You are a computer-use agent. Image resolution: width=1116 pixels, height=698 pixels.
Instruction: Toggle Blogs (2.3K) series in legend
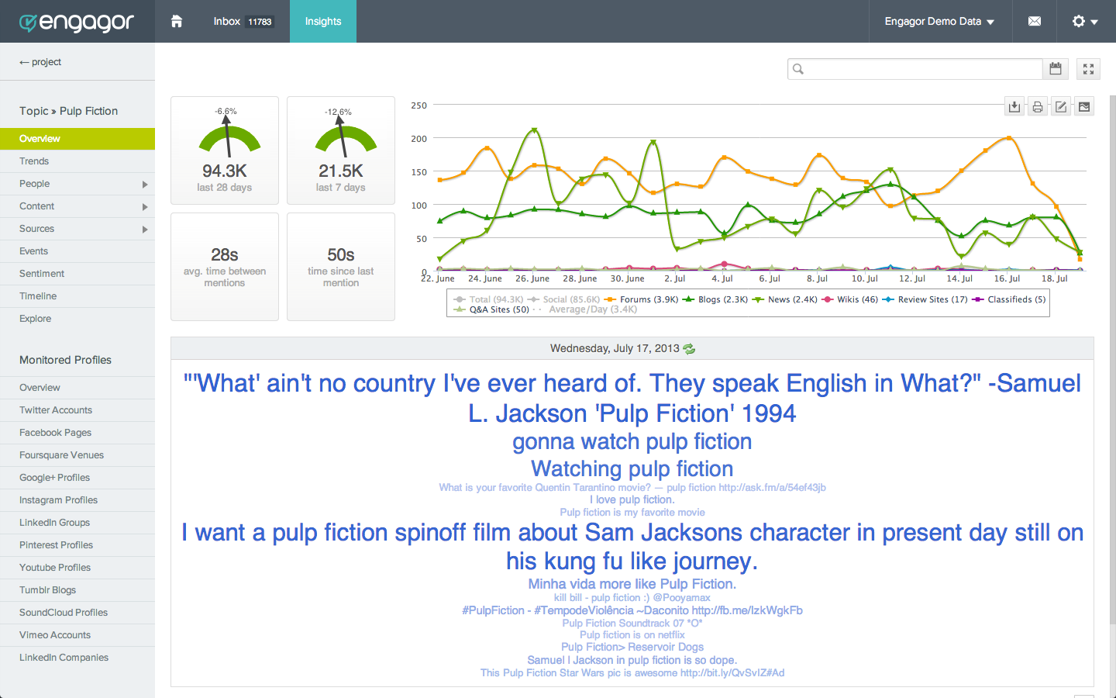715,299
